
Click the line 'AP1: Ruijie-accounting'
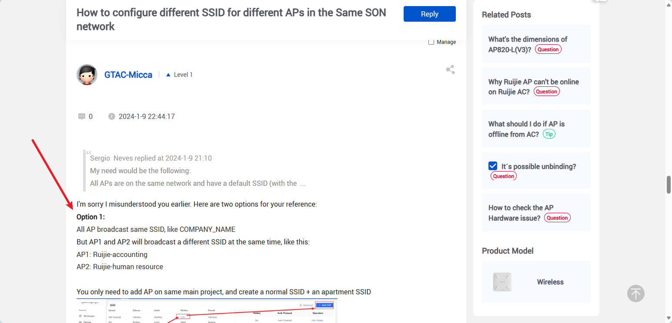pos(112,254)
